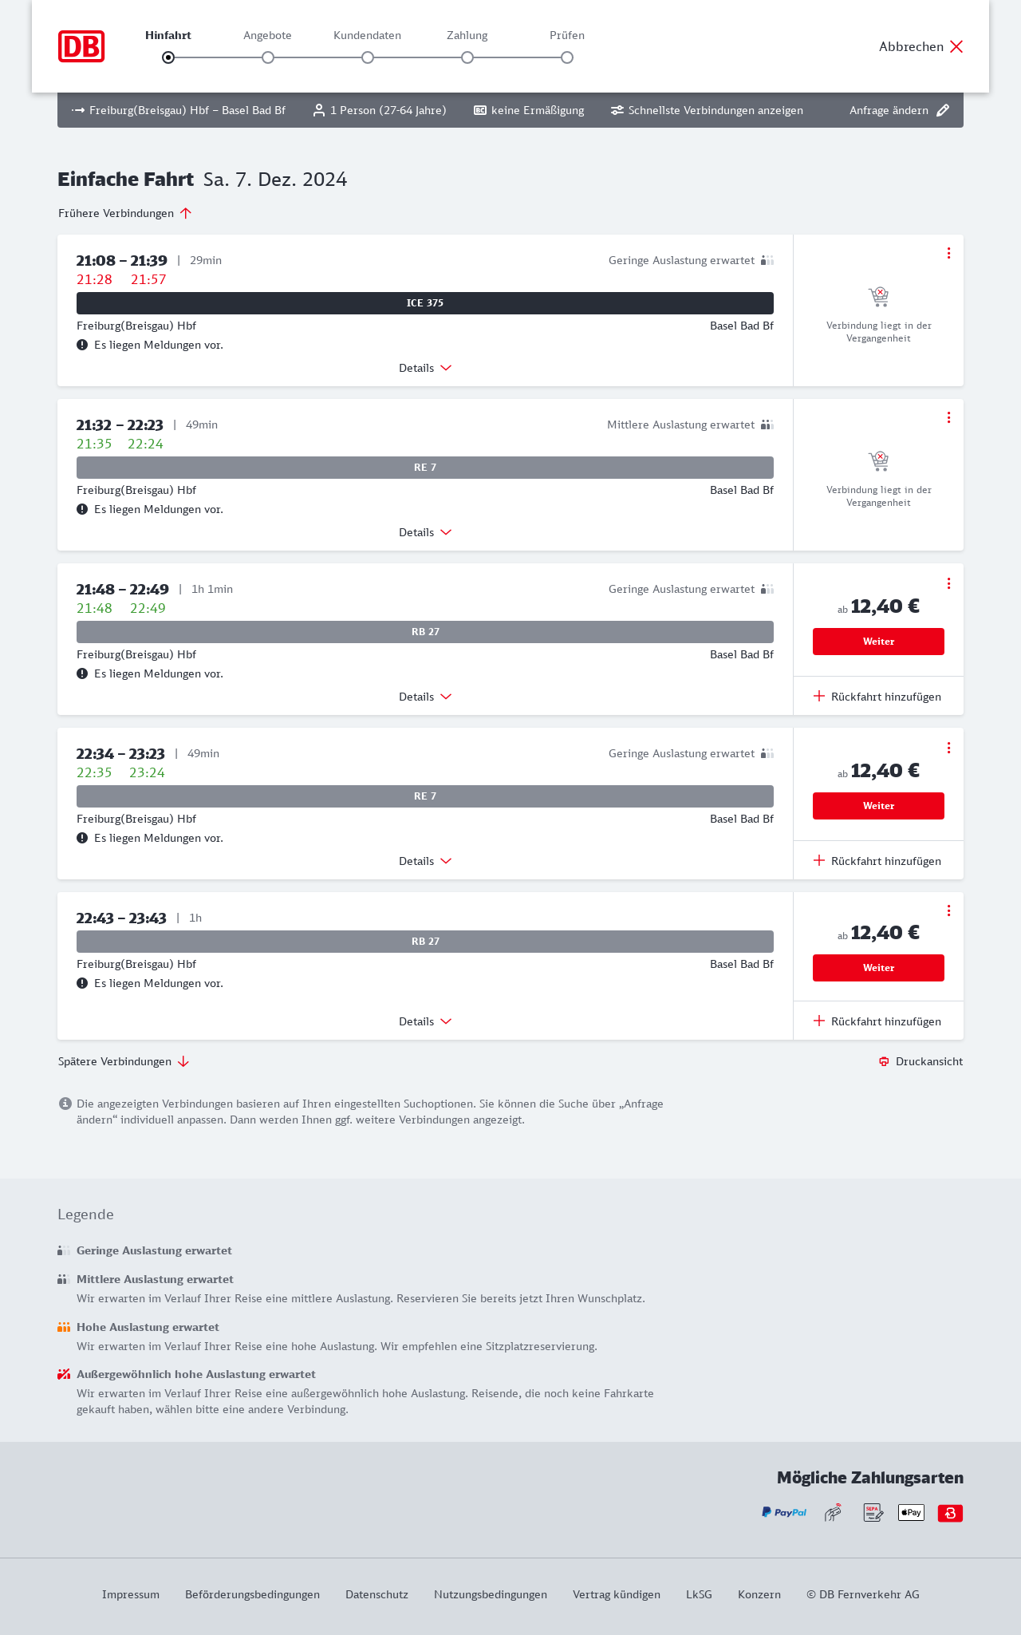Add return trip for 22:43 connection
The height and width of the screenshot is (1635, 1021).
pos(877,1021)
